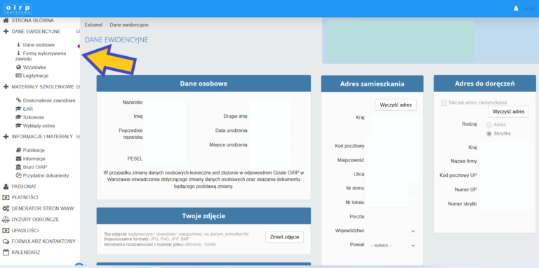Open the calendar icon beside Kalendarz

click(6, 252)
